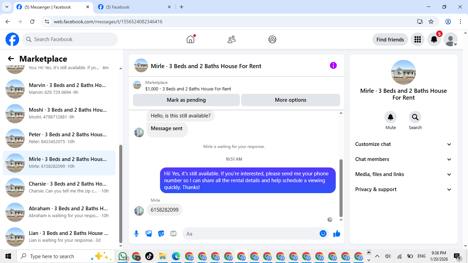
Task: Click the browser Back arrow
Action: point(8,22)
